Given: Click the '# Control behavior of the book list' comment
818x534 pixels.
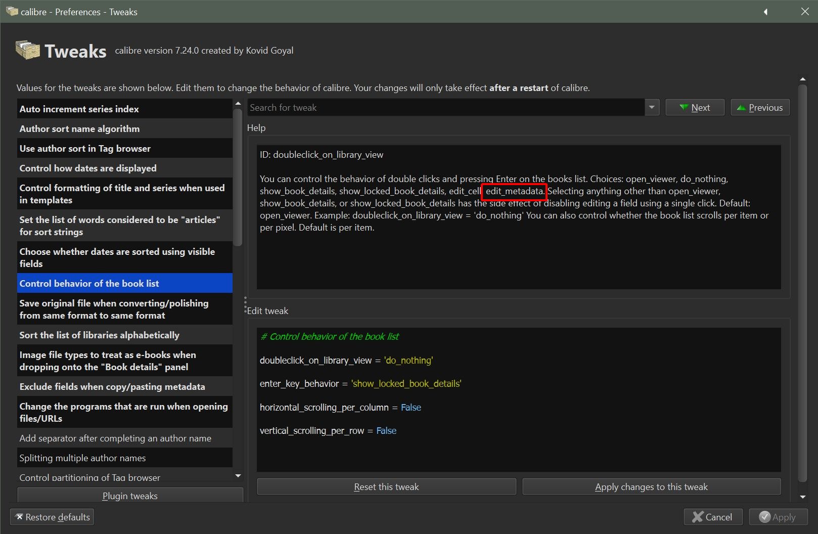Looking at the screenshot, I should pos(329,336).
